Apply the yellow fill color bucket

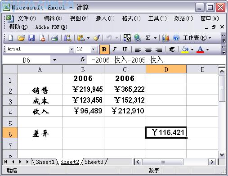[x=185, y=50]
